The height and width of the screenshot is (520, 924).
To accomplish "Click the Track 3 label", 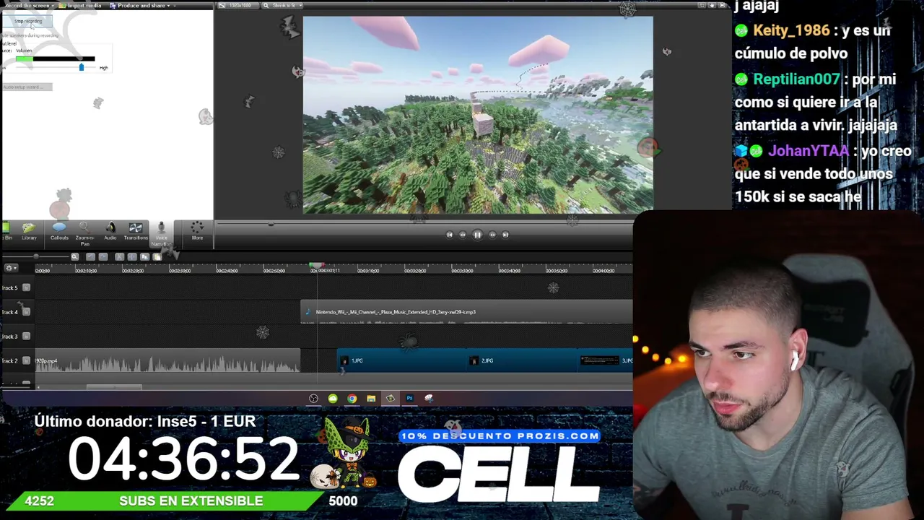I will (x=9, y=337).
